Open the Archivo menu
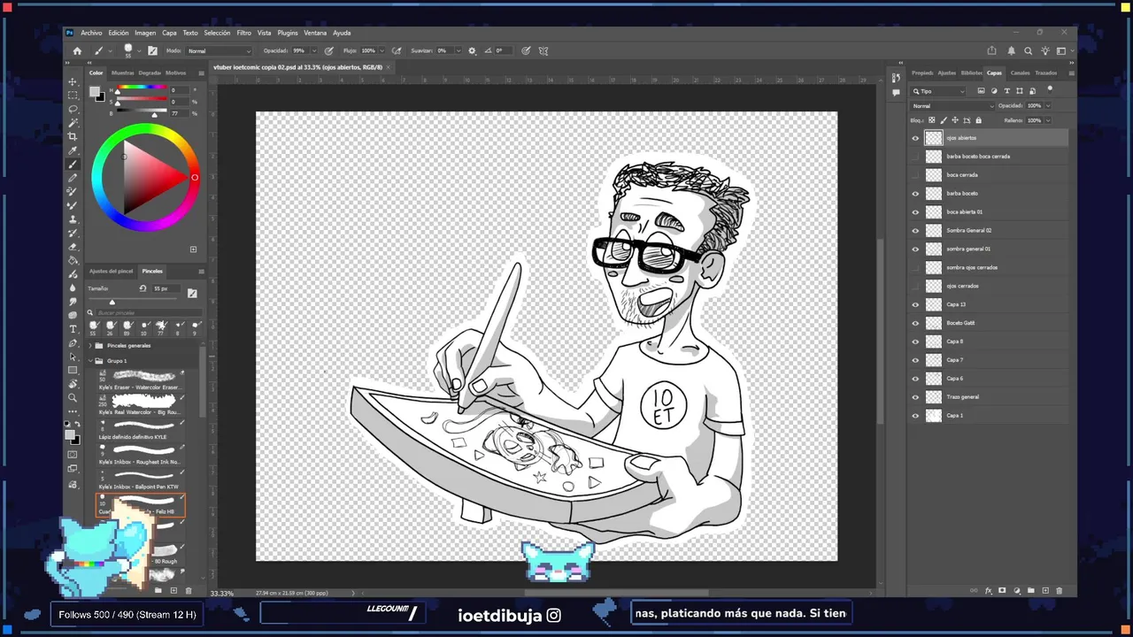Image resolution: width=1133 pixels, height=637 pixels. pyautogui.click(x=91, y=33)
